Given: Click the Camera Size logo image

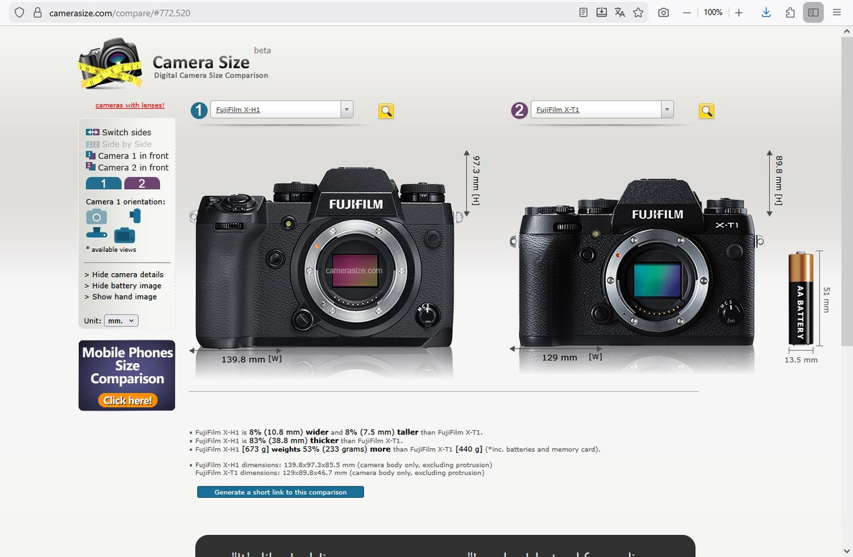Looking at the screenshot, I should (111, 64).
